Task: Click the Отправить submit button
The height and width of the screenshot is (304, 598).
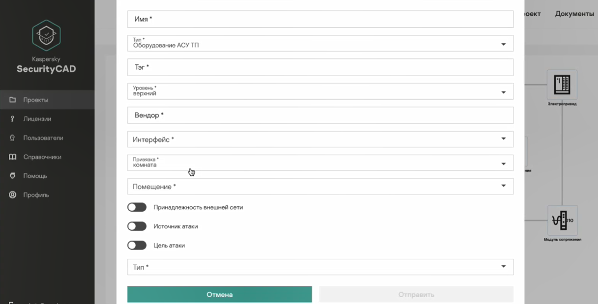Action: click(x=416, y=295)
